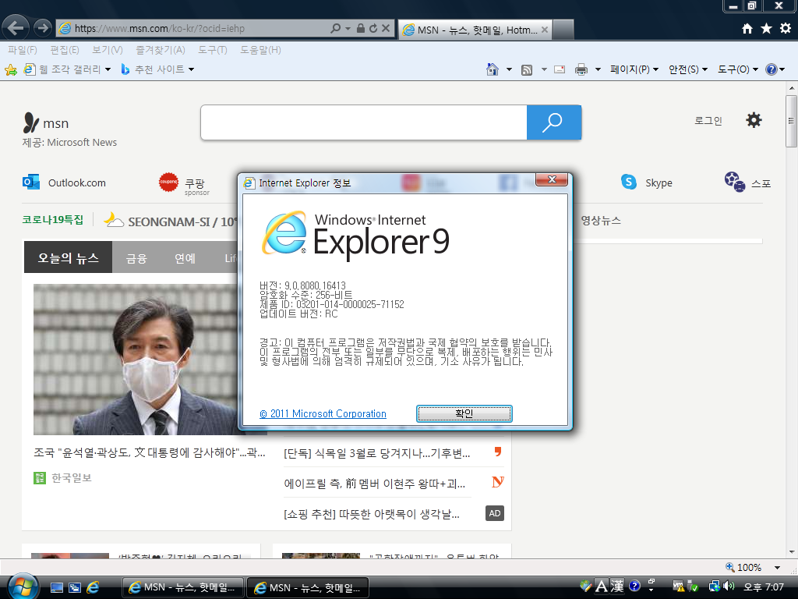Click the 확인 button in the dialog

464,413
